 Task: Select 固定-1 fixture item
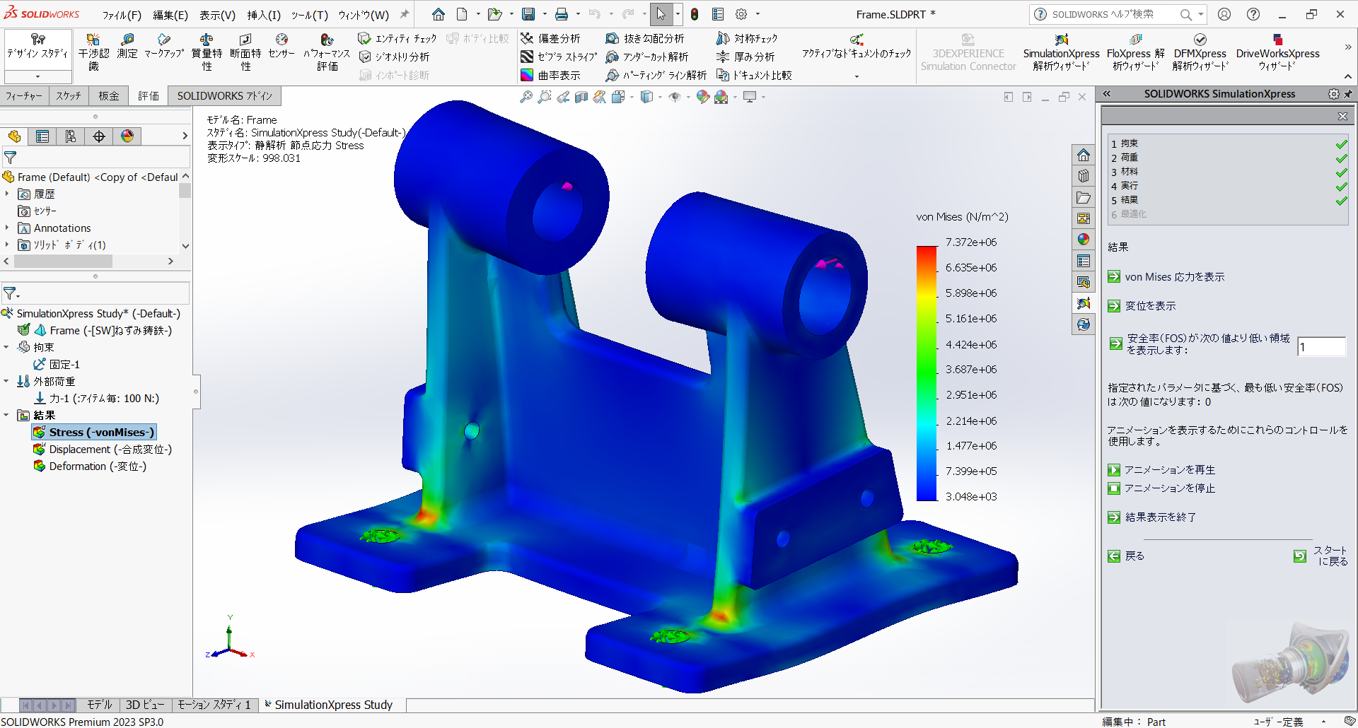[57, 365]
